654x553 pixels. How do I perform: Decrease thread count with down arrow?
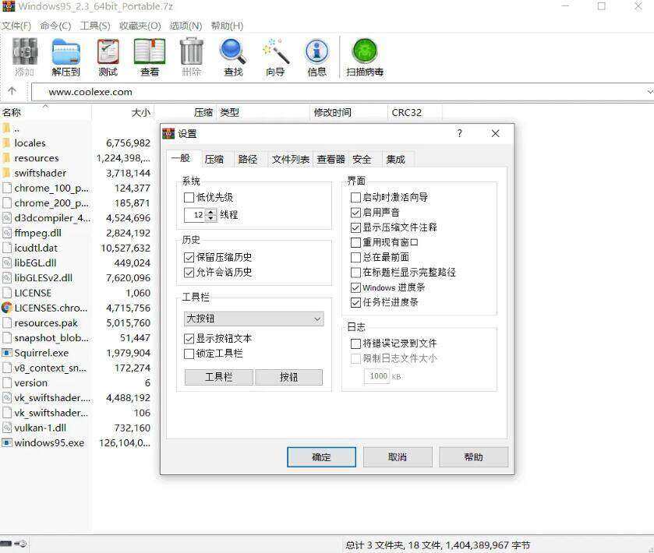click(210, 218)
